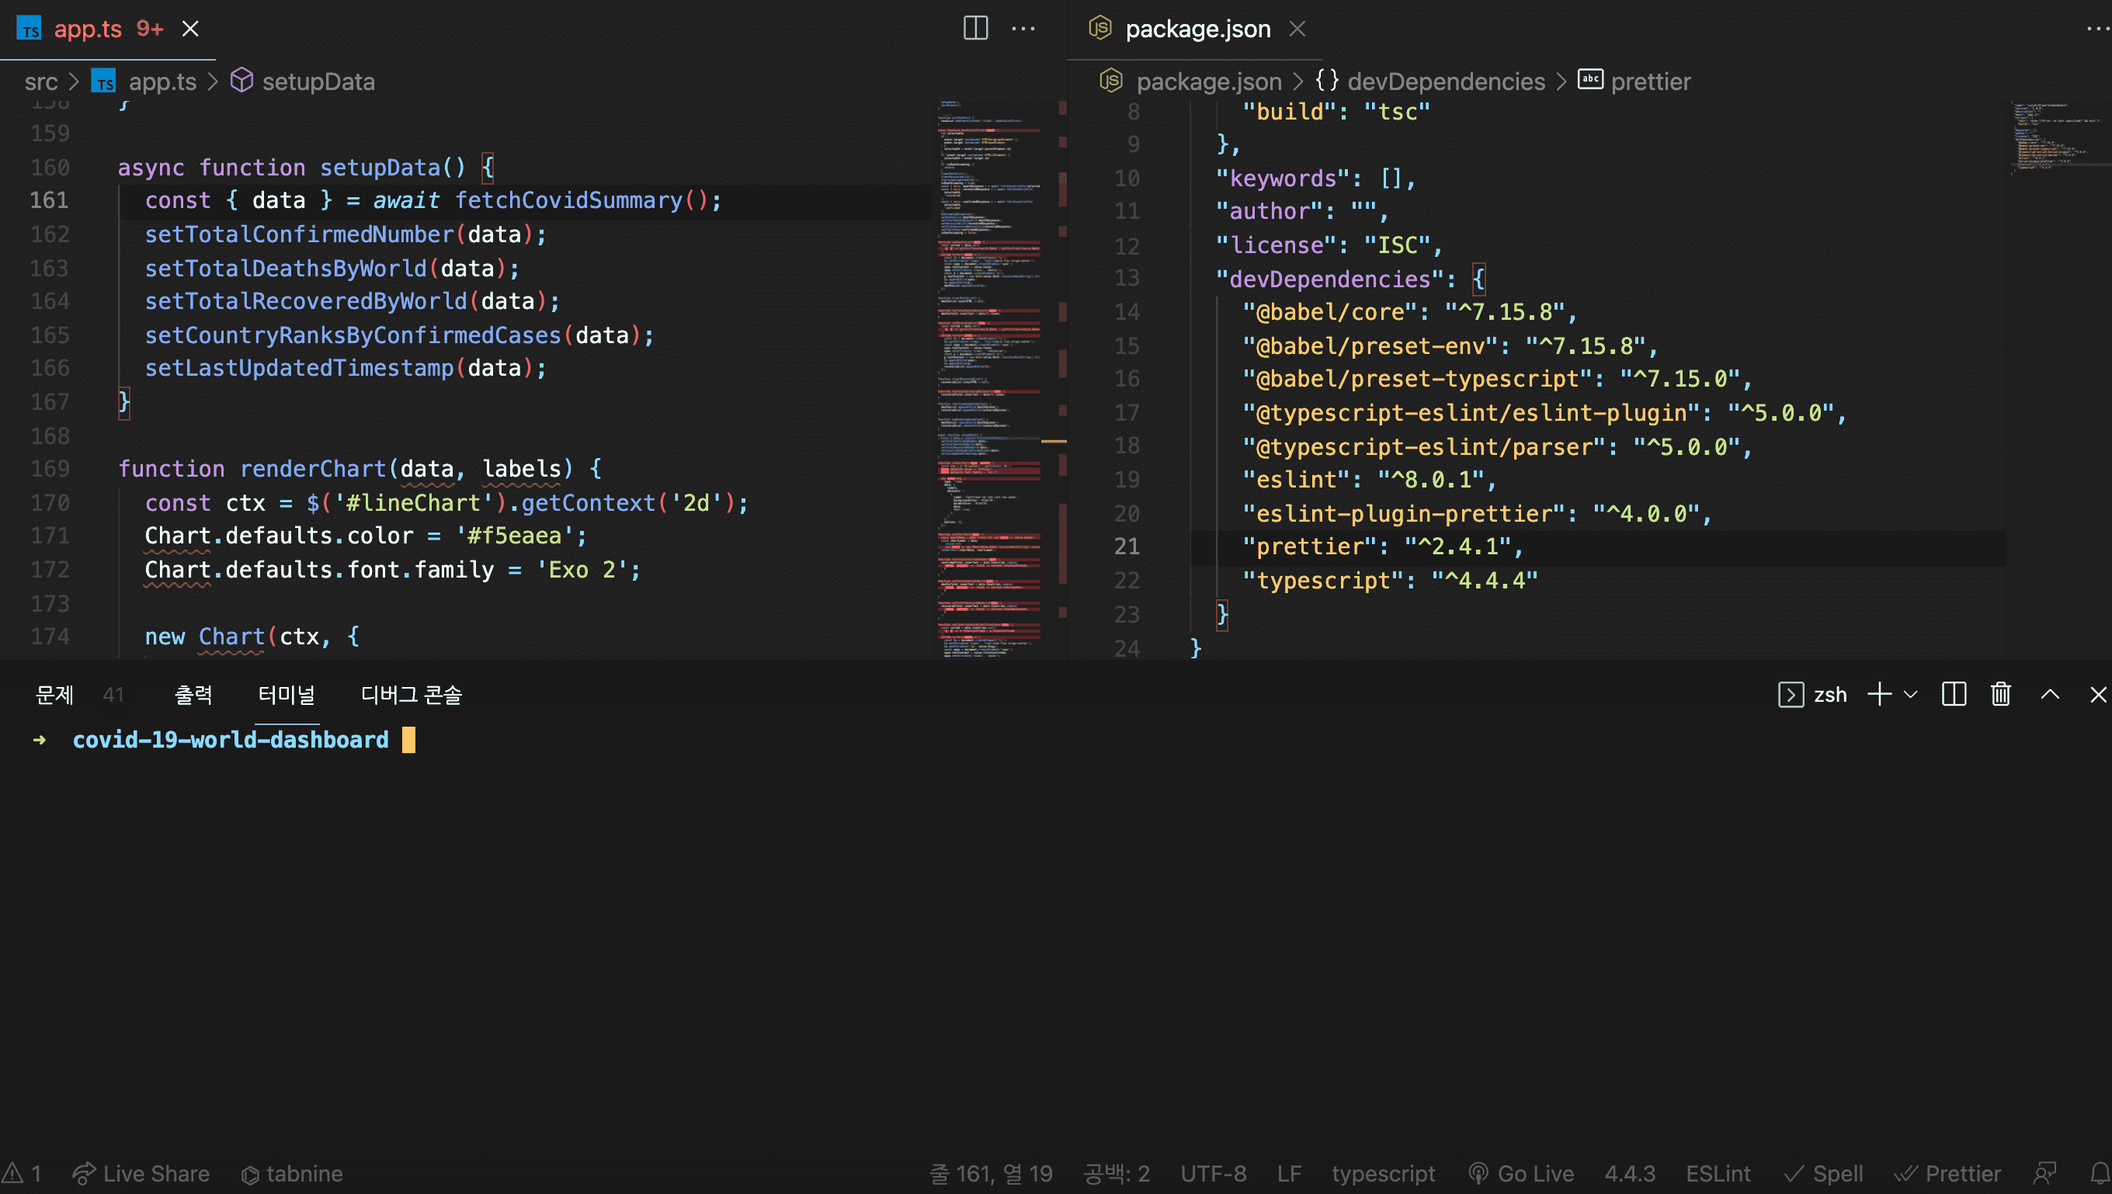2112x1194 pixels.
Task: Click the braces icon before devDependencies breadcrumb
Action: [x=1326, y=81]
